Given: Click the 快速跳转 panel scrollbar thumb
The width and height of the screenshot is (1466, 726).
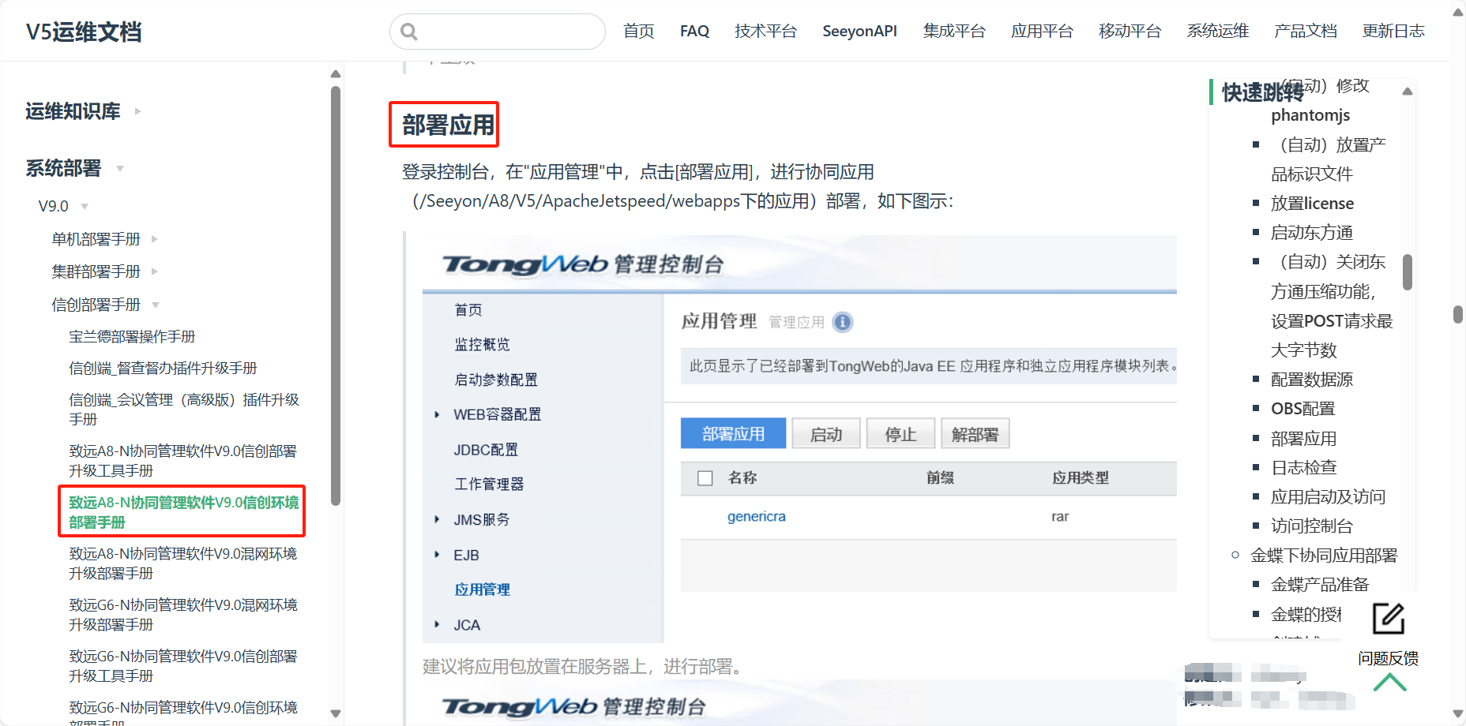Looking at the screenshot, I should 1408,272.
